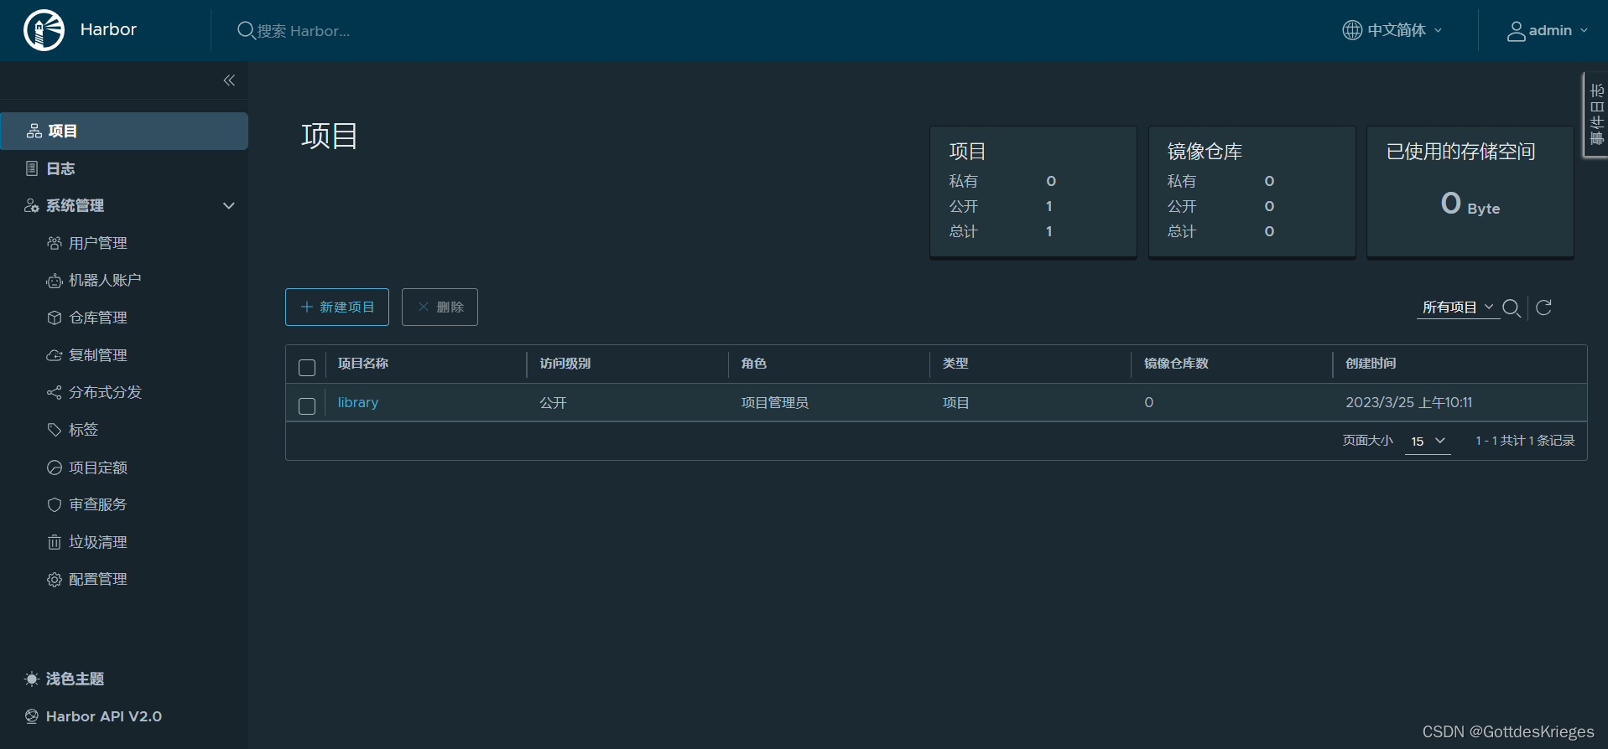Click the 标签 tag icon
The height and width of the screenshot is (749, 1608).
(55, 430)
